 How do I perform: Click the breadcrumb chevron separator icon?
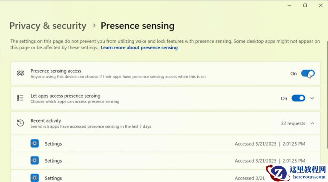(x=94, y=26)
